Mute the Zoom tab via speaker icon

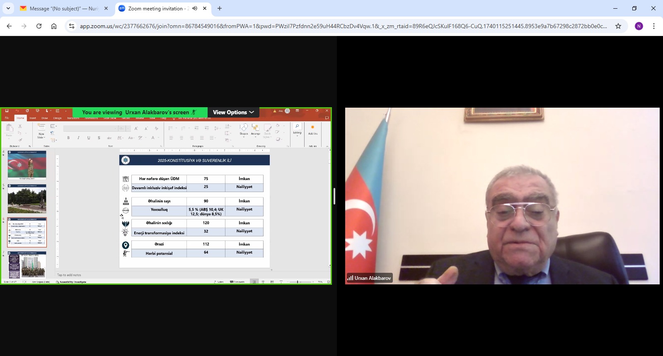(195, 8)
